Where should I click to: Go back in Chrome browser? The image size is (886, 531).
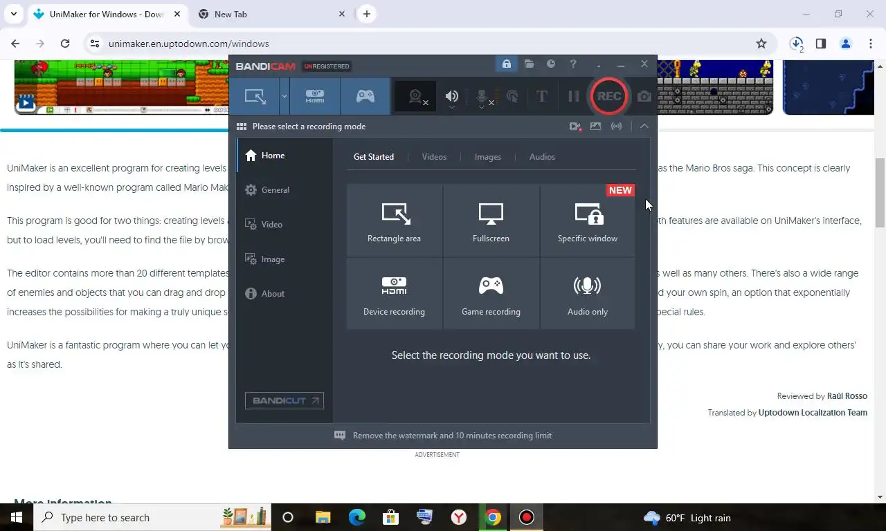pyautogui.click(x=15, y=44)
